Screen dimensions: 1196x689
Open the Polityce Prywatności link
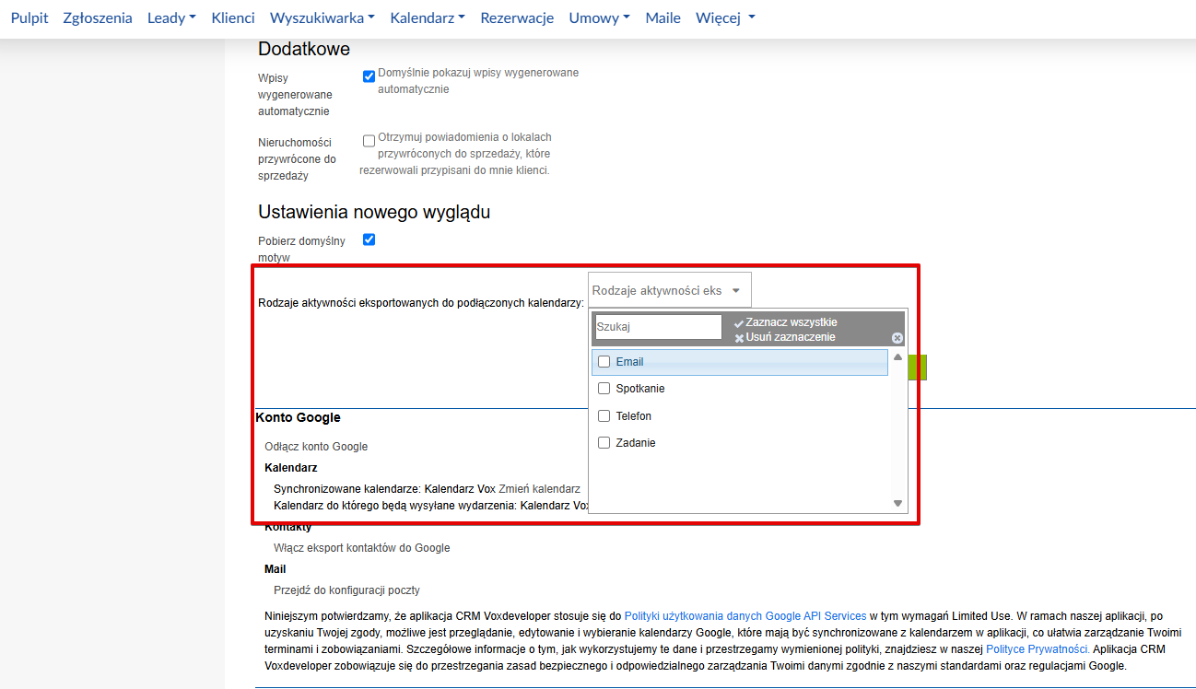(1038, 649)
